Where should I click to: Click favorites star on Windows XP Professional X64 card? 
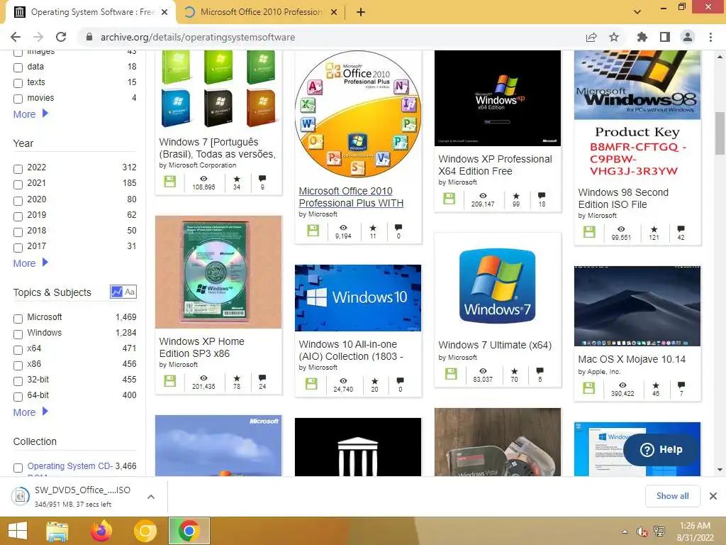pyautogui.click(x=516, y=196)
